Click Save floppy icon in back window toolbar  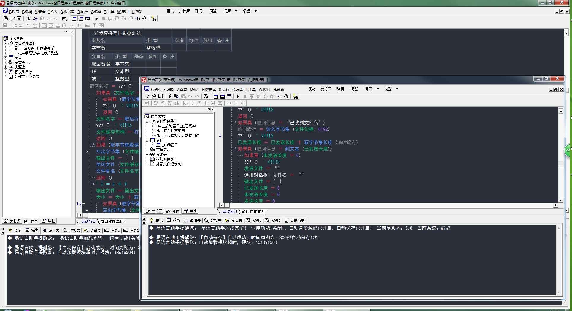19,18
